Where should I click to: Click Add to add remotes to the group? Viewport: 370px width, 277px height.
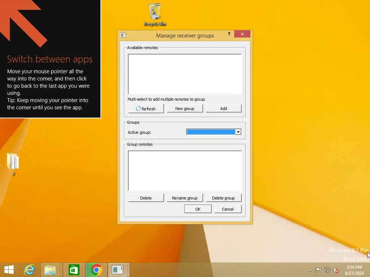pos(223,109)
